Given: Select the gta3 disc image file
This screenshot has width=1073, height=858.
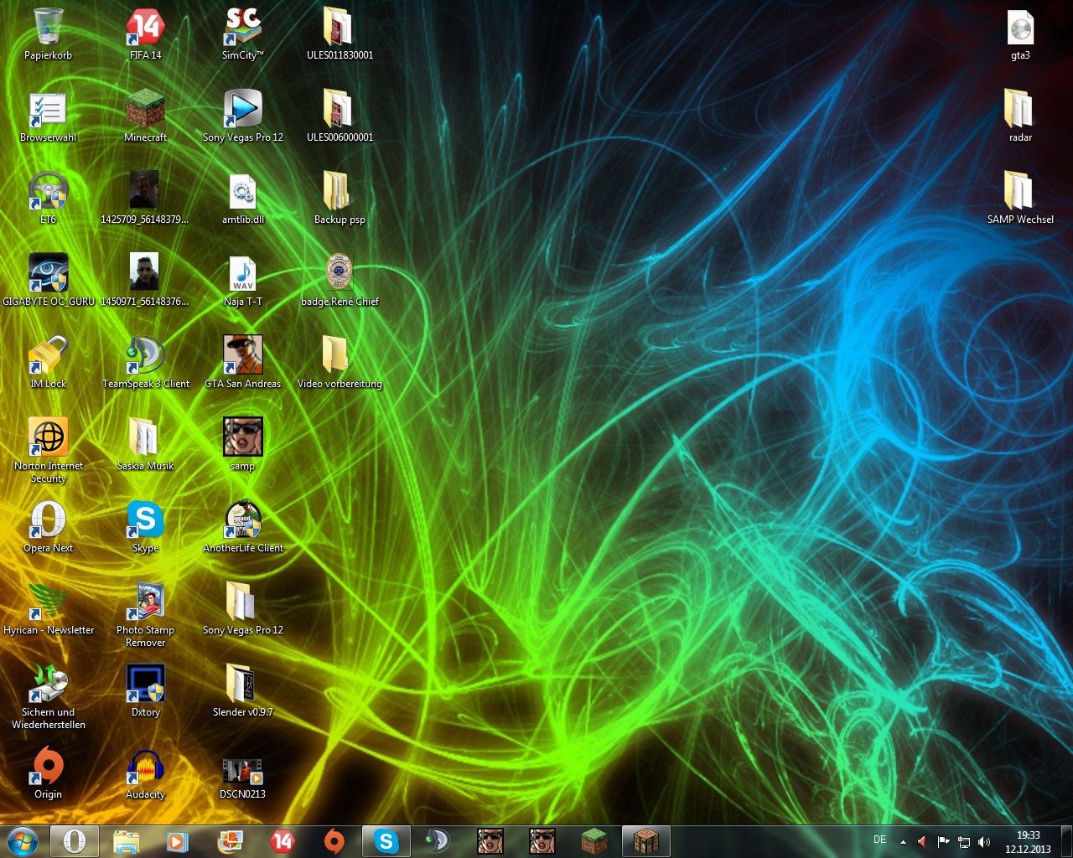Looking at the screenshot, I should [x=1019, y=28].
